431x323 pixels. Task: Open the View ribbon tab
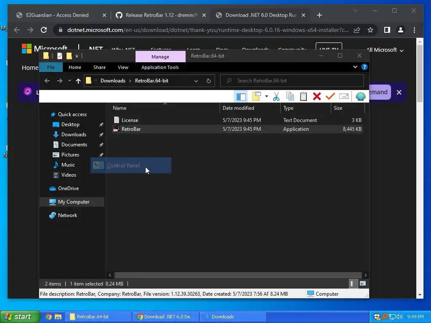pyautogui.click(x=123, y=67)
